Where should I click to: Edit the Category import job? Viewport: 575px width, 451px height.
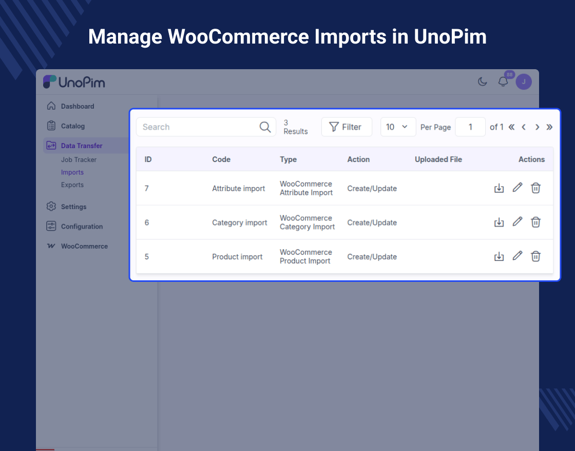coord(517,221)
